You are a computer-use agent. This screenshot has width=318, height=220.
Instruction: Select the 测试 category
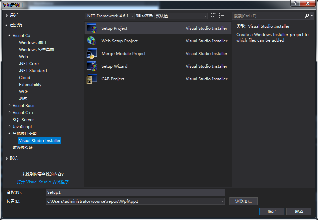23,98
